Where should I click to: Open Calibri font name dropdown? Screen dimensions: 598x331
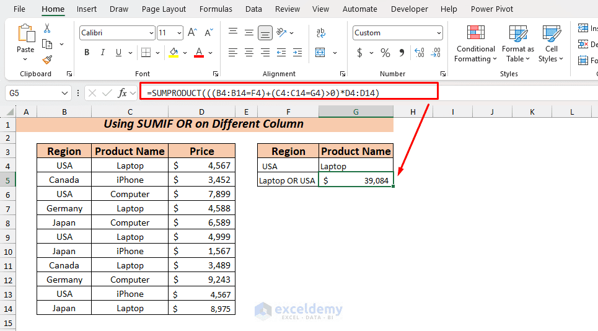click(151, 33)
